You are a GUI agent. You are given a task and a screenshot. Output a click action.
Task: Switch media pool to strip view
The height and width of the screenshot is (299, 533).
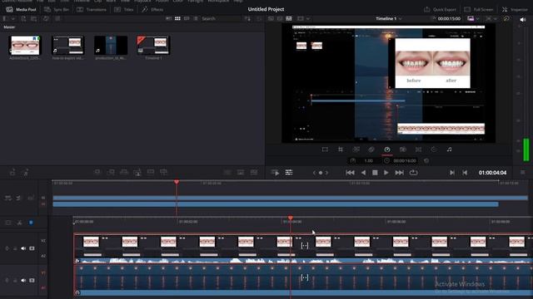[x=187, y=18]
